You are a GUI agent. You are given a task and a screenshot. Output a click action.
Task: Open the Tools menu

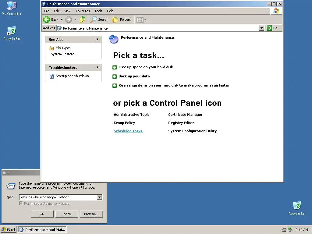tap(98, 11)
